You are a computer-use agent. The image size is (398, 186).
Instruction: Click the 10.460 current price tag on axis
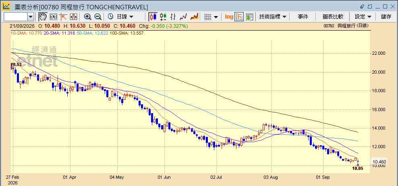pyautogui.click(x=379, y=161)
